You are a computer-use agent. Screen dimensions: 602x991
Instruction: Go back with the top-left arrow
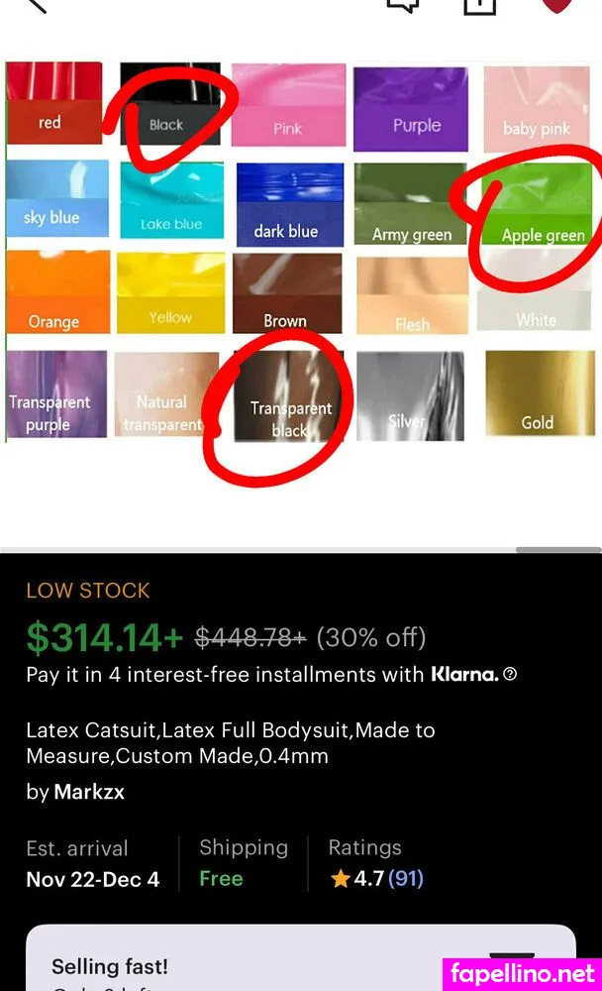(x=37, y=5)
